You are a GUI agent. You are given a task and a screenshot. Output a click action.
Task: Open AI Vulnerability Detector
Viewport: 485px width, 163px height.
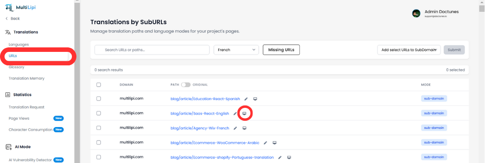(x=30, y=160)
